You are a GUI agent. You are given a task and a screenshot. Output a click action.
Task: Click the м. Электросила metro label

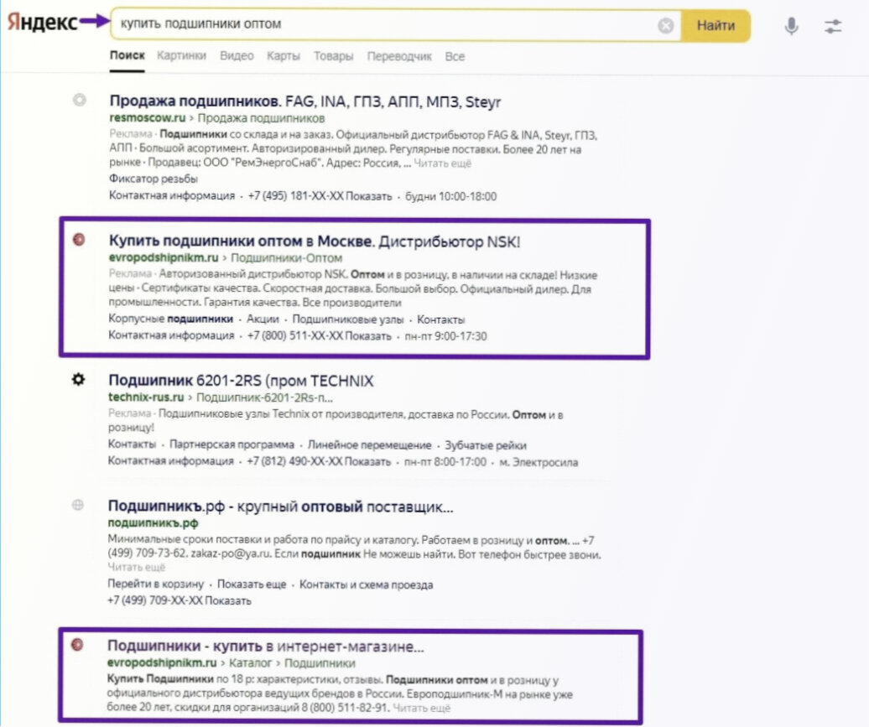(x=539, y=462)
